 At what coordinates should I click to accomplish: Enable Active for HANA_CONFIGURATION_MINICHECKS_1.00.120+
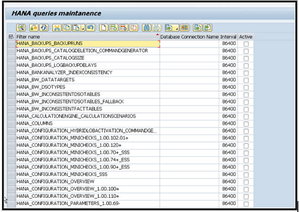click(x=246, y=146)
